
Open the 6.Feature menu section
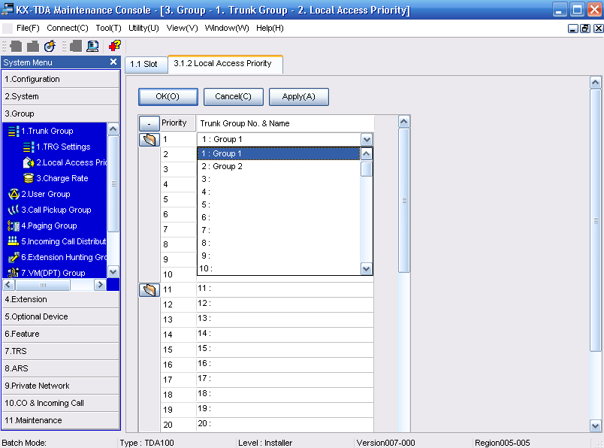tap(61, 334)
